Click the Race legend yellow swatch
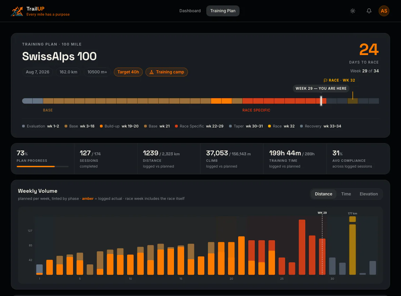401x296 pixels. (x=269, y=126)
